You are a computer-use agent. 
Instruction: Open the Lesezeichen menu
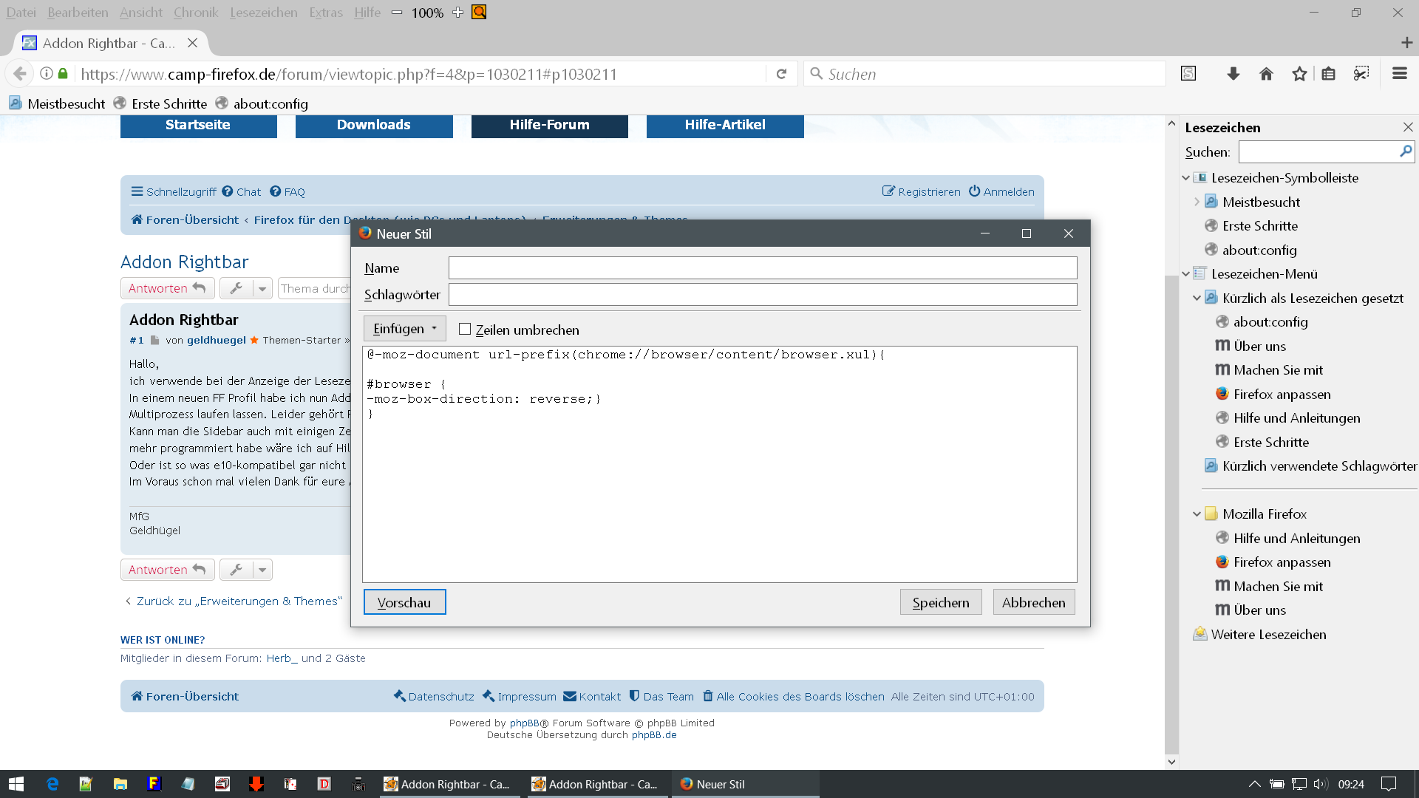click(263, 13)
